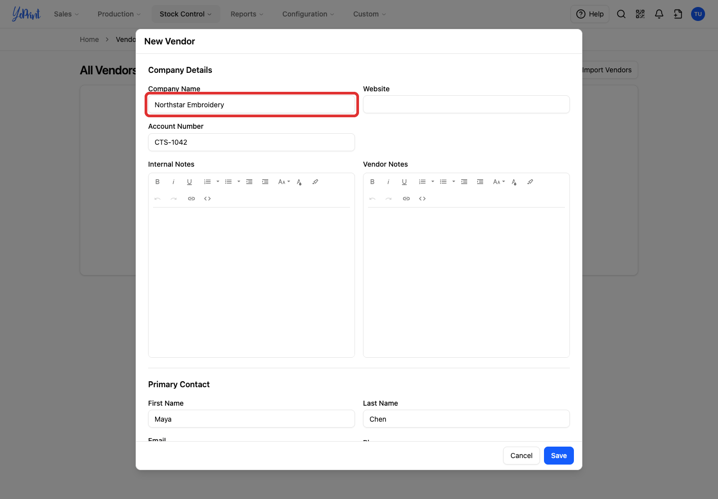The height and width of the screenshot is (499, 718).
Task: Open text color in Internal Notes
Action: 299,182
